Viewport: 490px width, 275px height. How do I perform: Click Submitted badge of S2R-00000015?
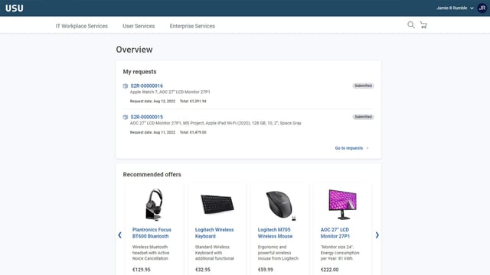[x=363, y=117]
